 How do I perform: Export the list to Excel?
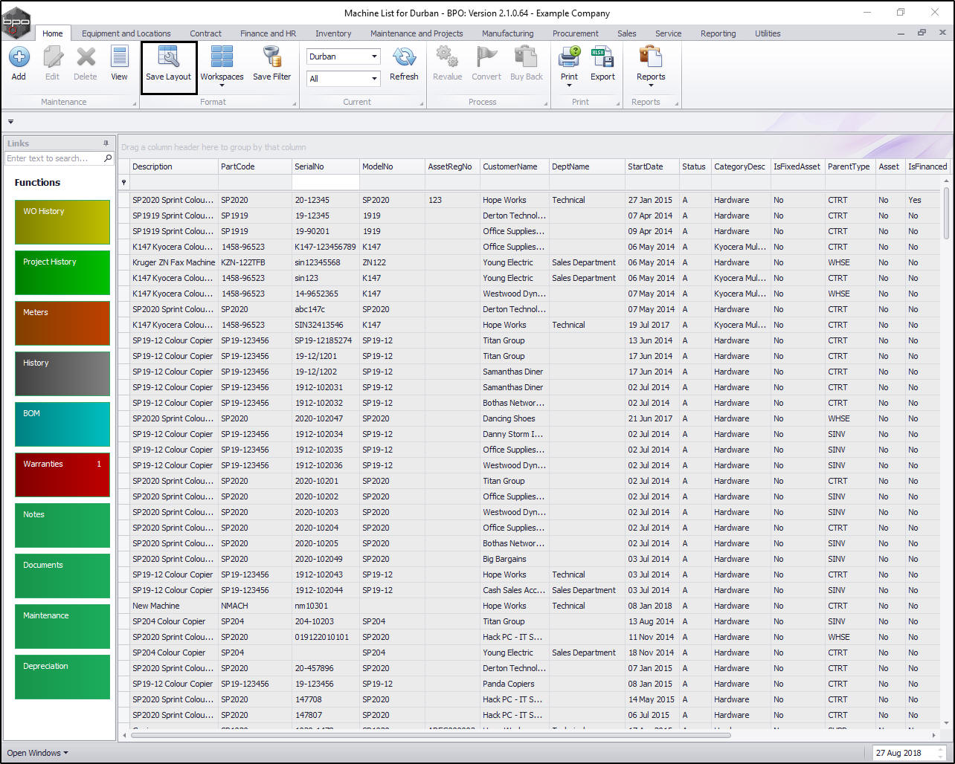[x=602, y=56]
